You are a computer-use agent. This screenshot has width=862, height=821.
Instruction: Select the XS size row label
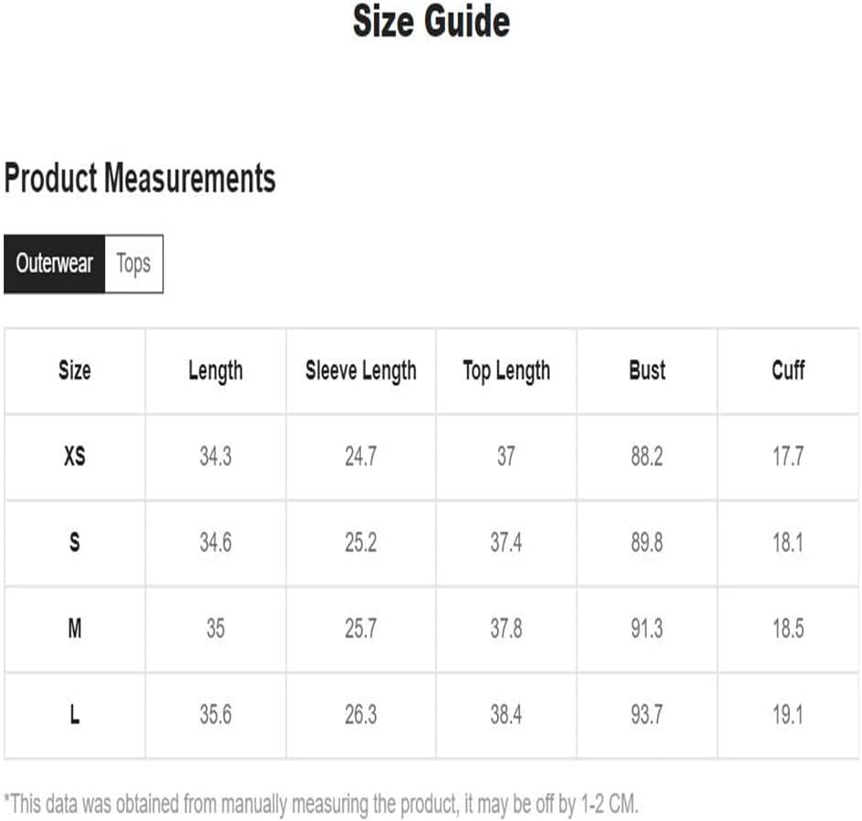(x=75, y=456)
